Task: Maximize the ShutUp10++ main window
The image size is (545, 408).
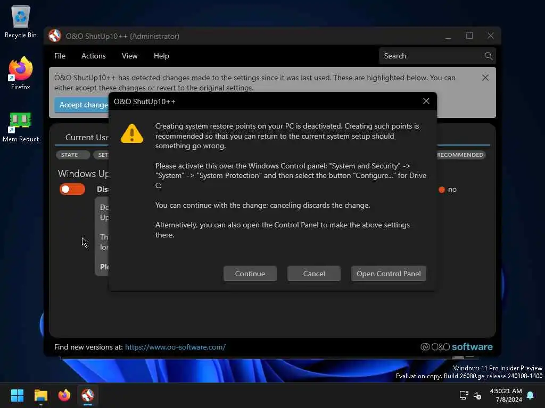Action: pos(469,36)
